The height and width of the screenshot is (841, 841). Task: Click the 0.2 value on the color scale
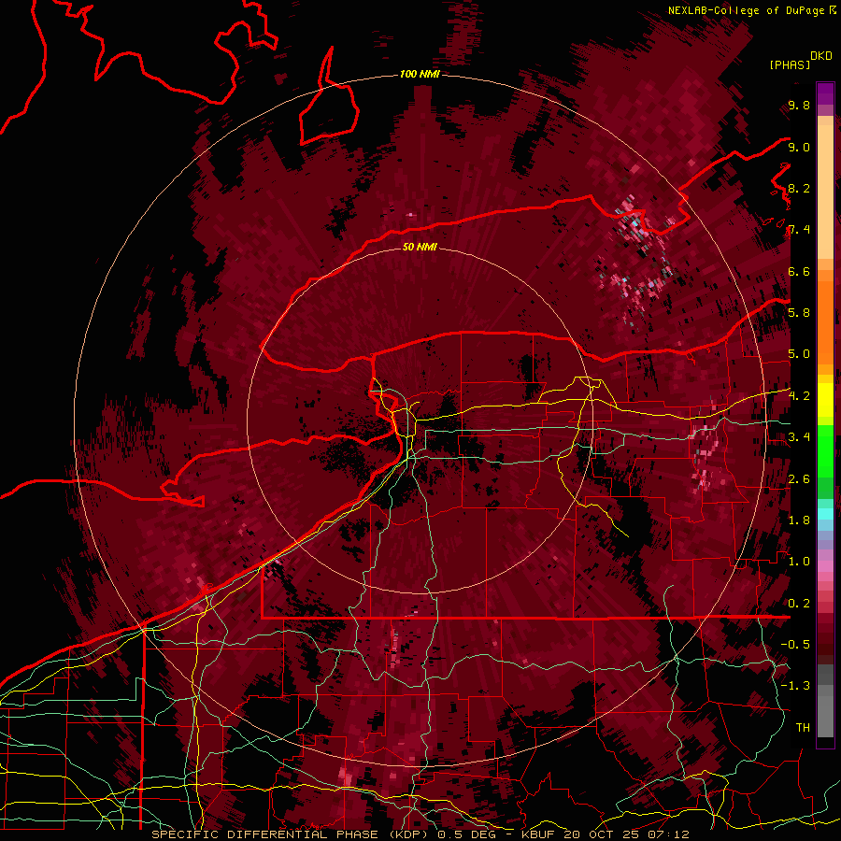[x=799, y=603]
